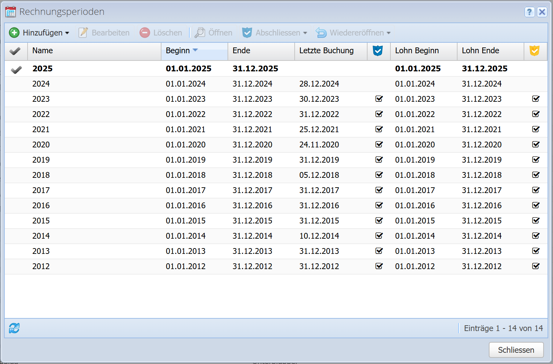The image size is (553, 364).
Task: Click the Bearbeiten pencil icon
Action: (83, 33)
